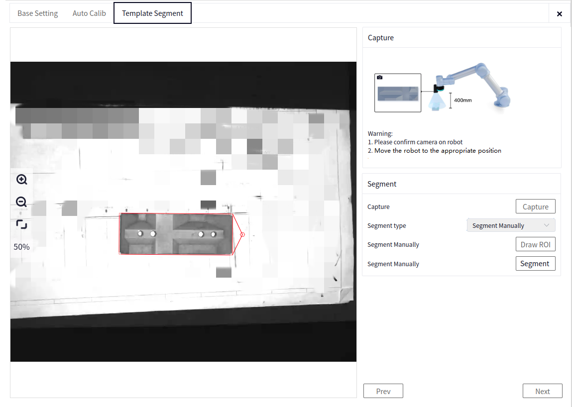Select the Template Segment tab

coord(152,13)
